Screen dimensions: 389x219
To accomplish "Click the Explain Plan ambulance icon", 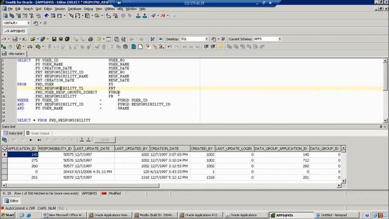I will click(30, 47).
